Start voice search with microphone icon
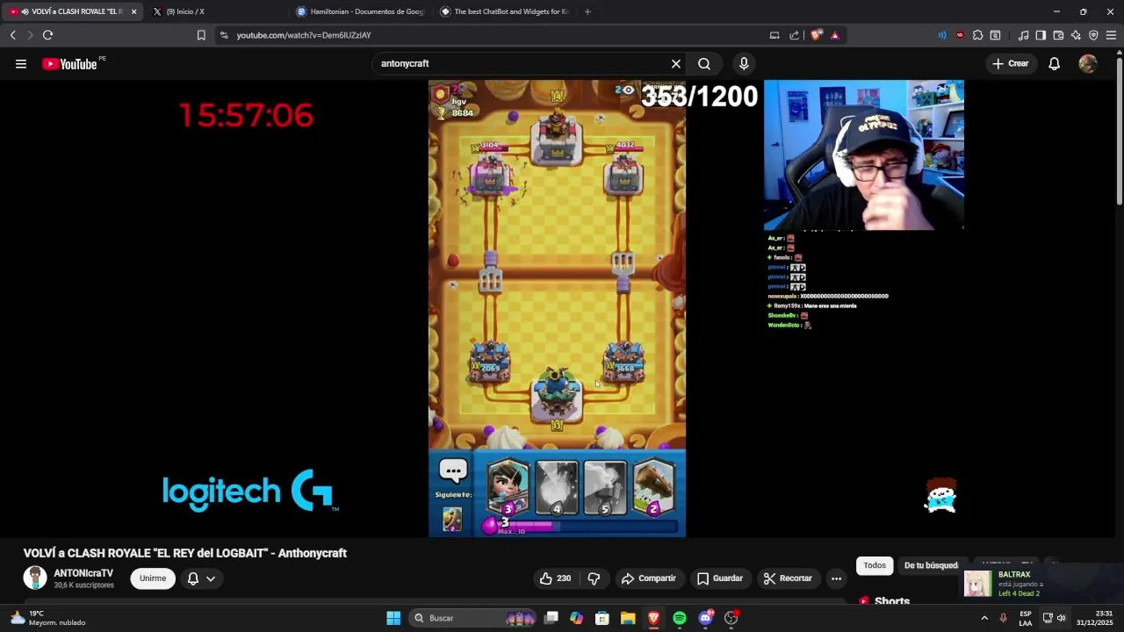Image resolution: width=1124 pixels, height=632 pixels. tap(744, 63)
